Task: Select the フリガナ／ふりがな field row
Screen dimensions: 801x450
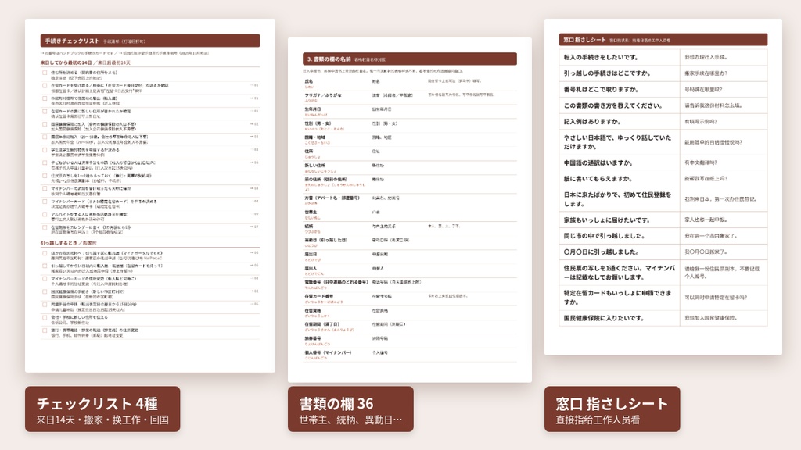Action: pyautogui.click(x=410, y=97)
